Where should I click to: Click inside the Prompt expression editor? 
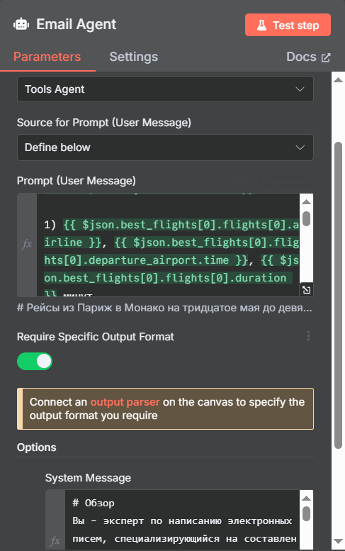(168, 245)
